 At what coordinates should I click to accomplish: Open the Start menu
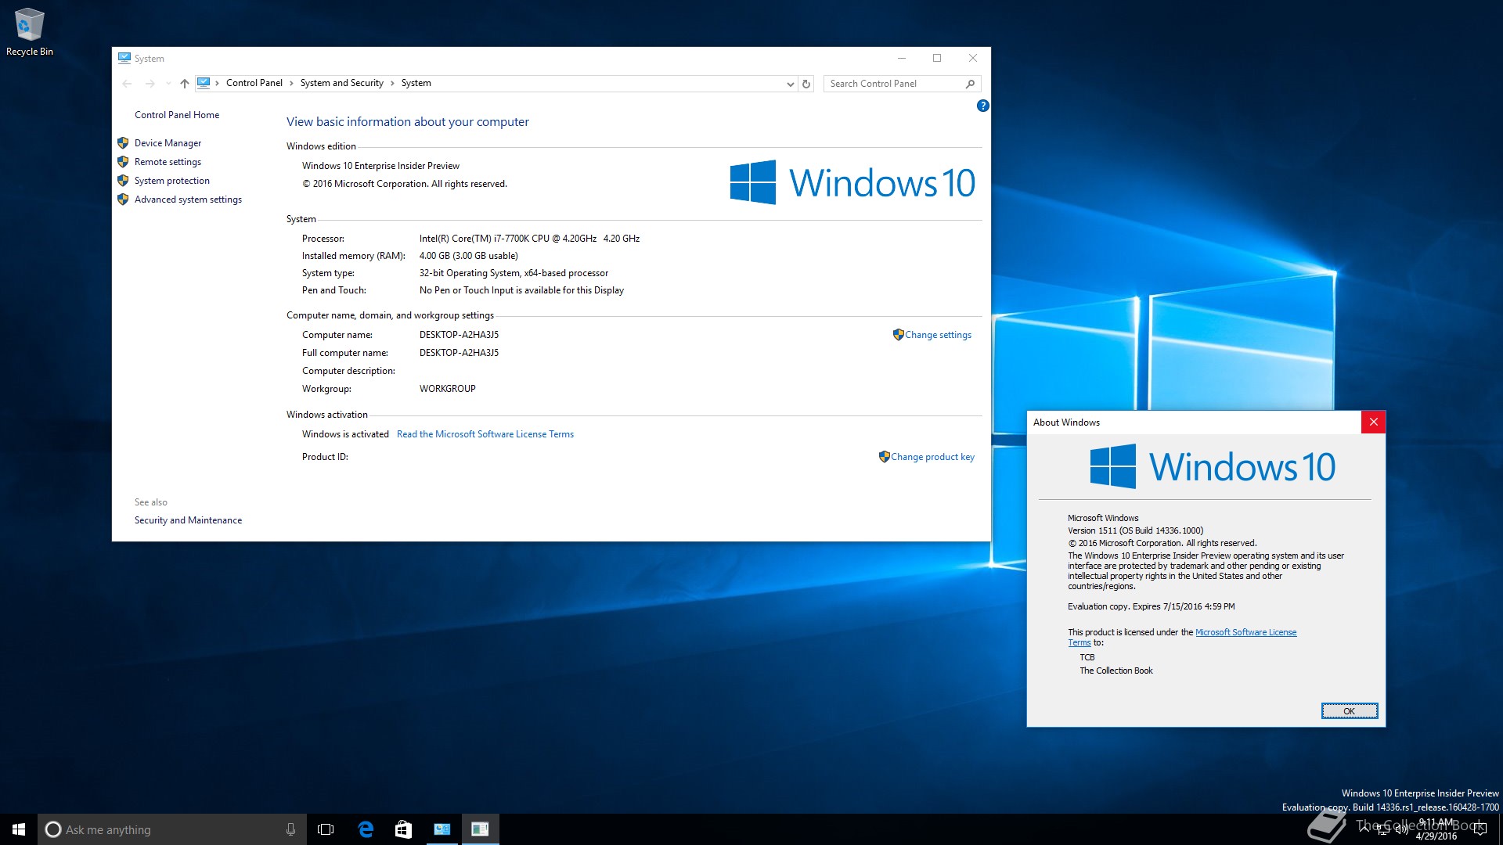click(x=19, y=829)
